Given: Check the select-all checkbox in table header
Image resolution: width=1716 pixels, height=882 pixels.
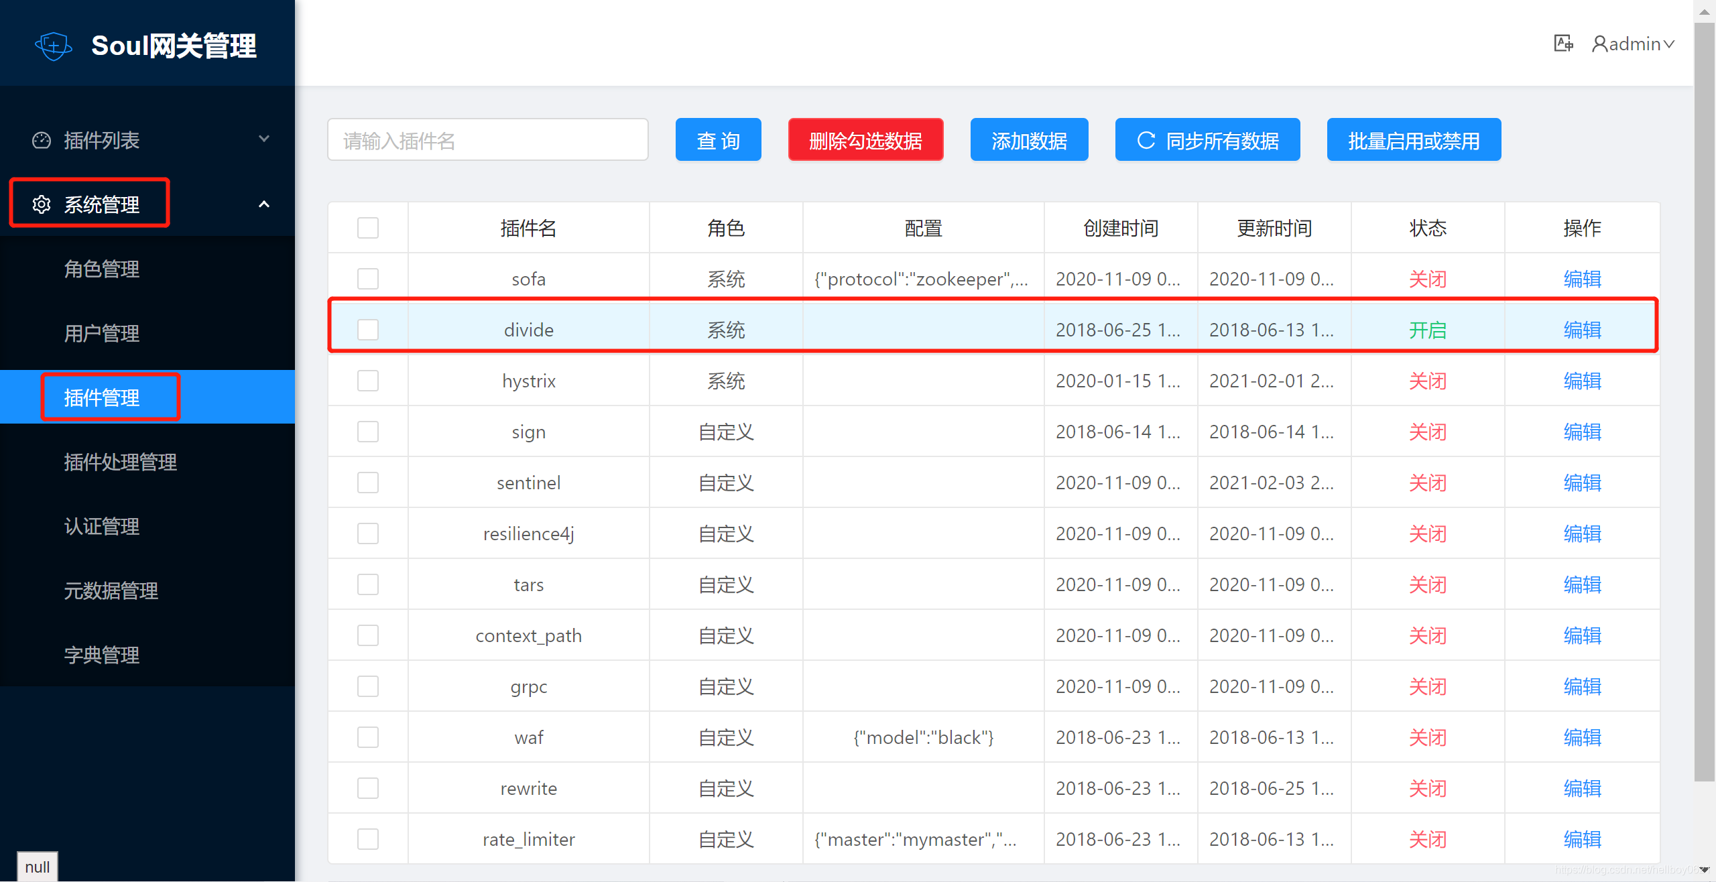Looking at the screenshot, I should click(x=368, y=228).
